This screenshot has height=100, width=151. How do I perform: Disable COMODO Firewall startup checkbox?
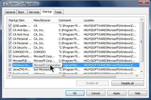coord(10,52)
